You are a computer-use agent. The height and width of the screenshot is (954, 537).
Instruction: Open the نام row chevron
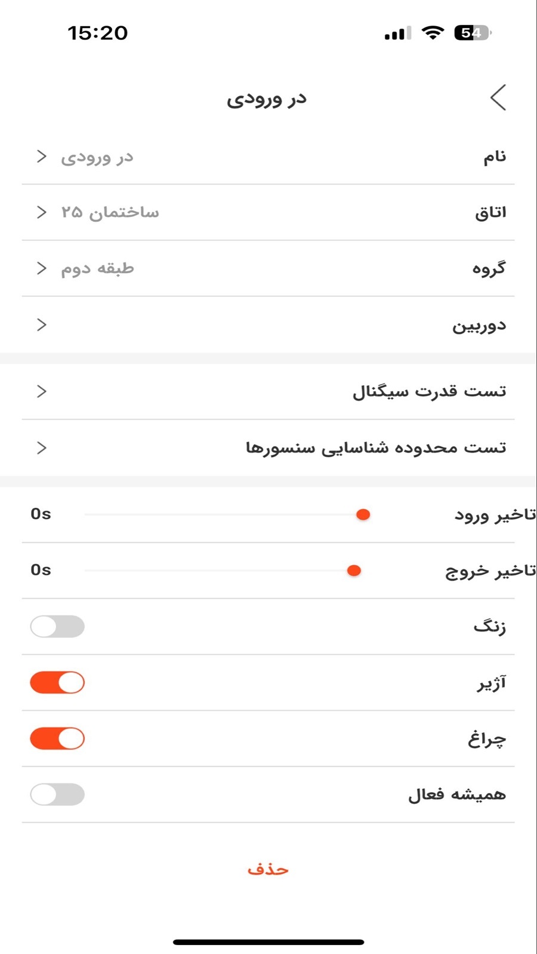[41, 156]
